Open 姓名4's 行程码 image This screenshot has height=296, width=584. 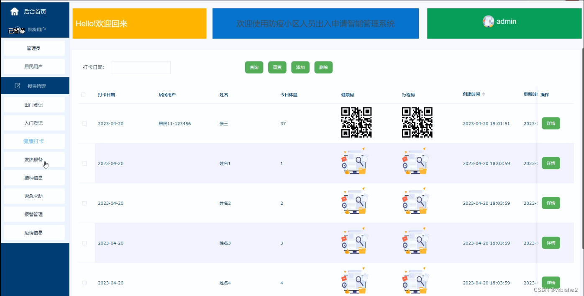tap(415, 281)
